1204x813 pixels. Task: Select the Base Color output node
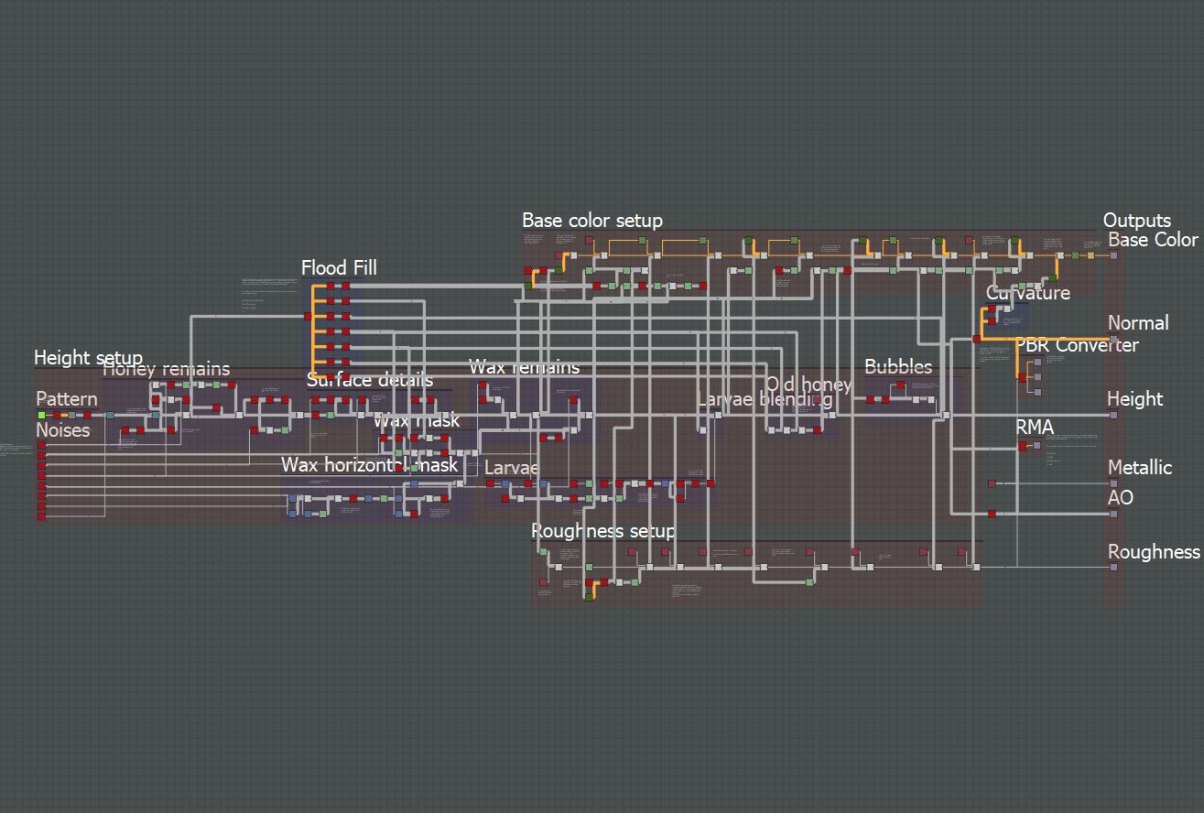click(x=1114, y=255)
